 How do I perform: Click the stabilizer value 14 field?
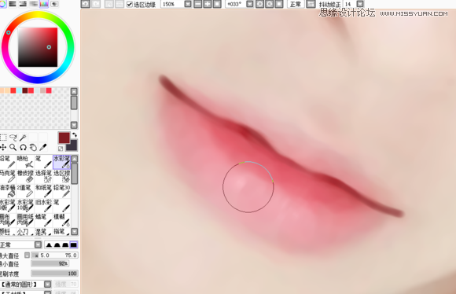point(350,4)
